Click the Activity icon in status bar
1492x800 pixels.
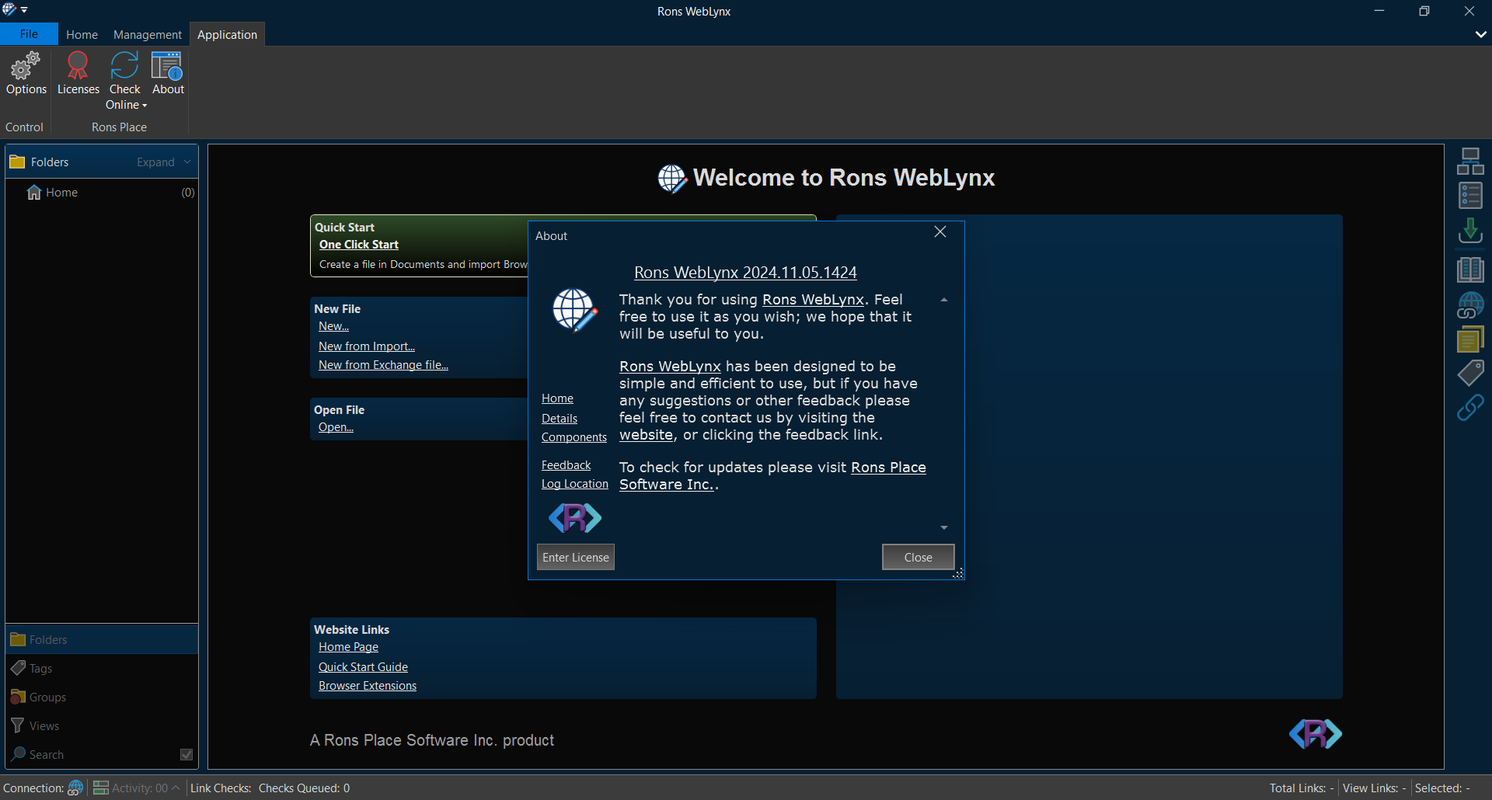tap(100, 788)
